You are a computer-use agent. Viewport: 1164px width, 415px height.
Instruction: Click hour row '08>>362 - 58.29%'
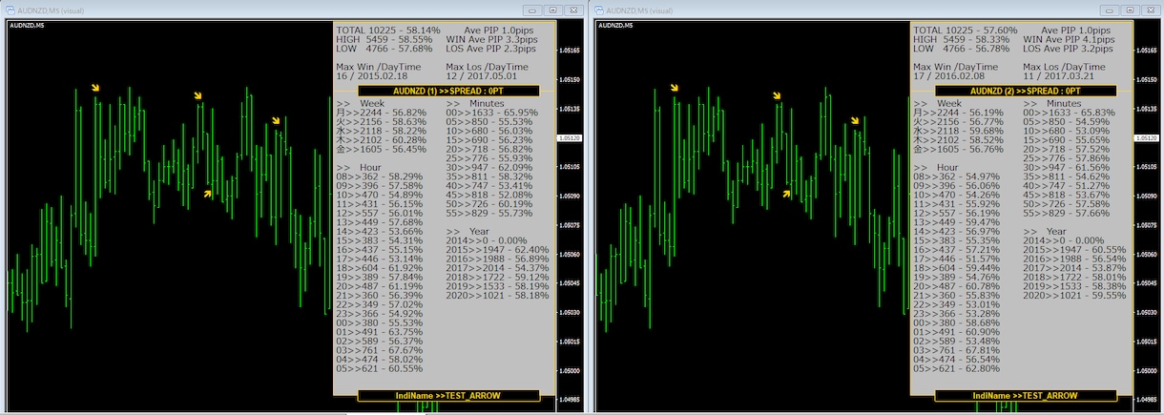coord(379,176)
